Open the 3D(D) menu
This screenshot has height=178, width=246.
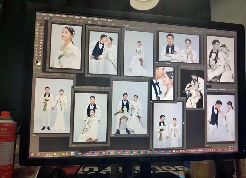pyautogui.click(x=90, y=18)
